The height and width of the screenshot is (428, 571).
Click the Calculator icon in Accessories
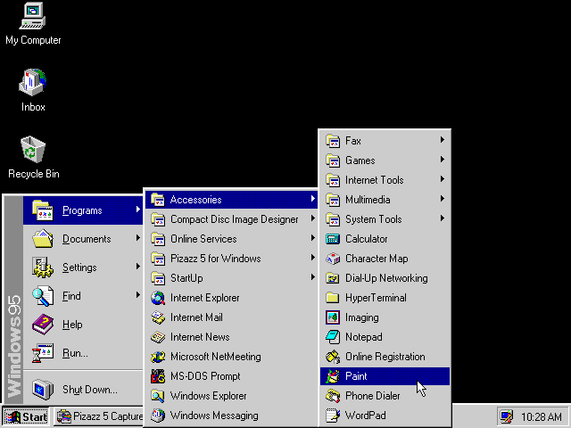pyautogui.click(x=333, y=239)
